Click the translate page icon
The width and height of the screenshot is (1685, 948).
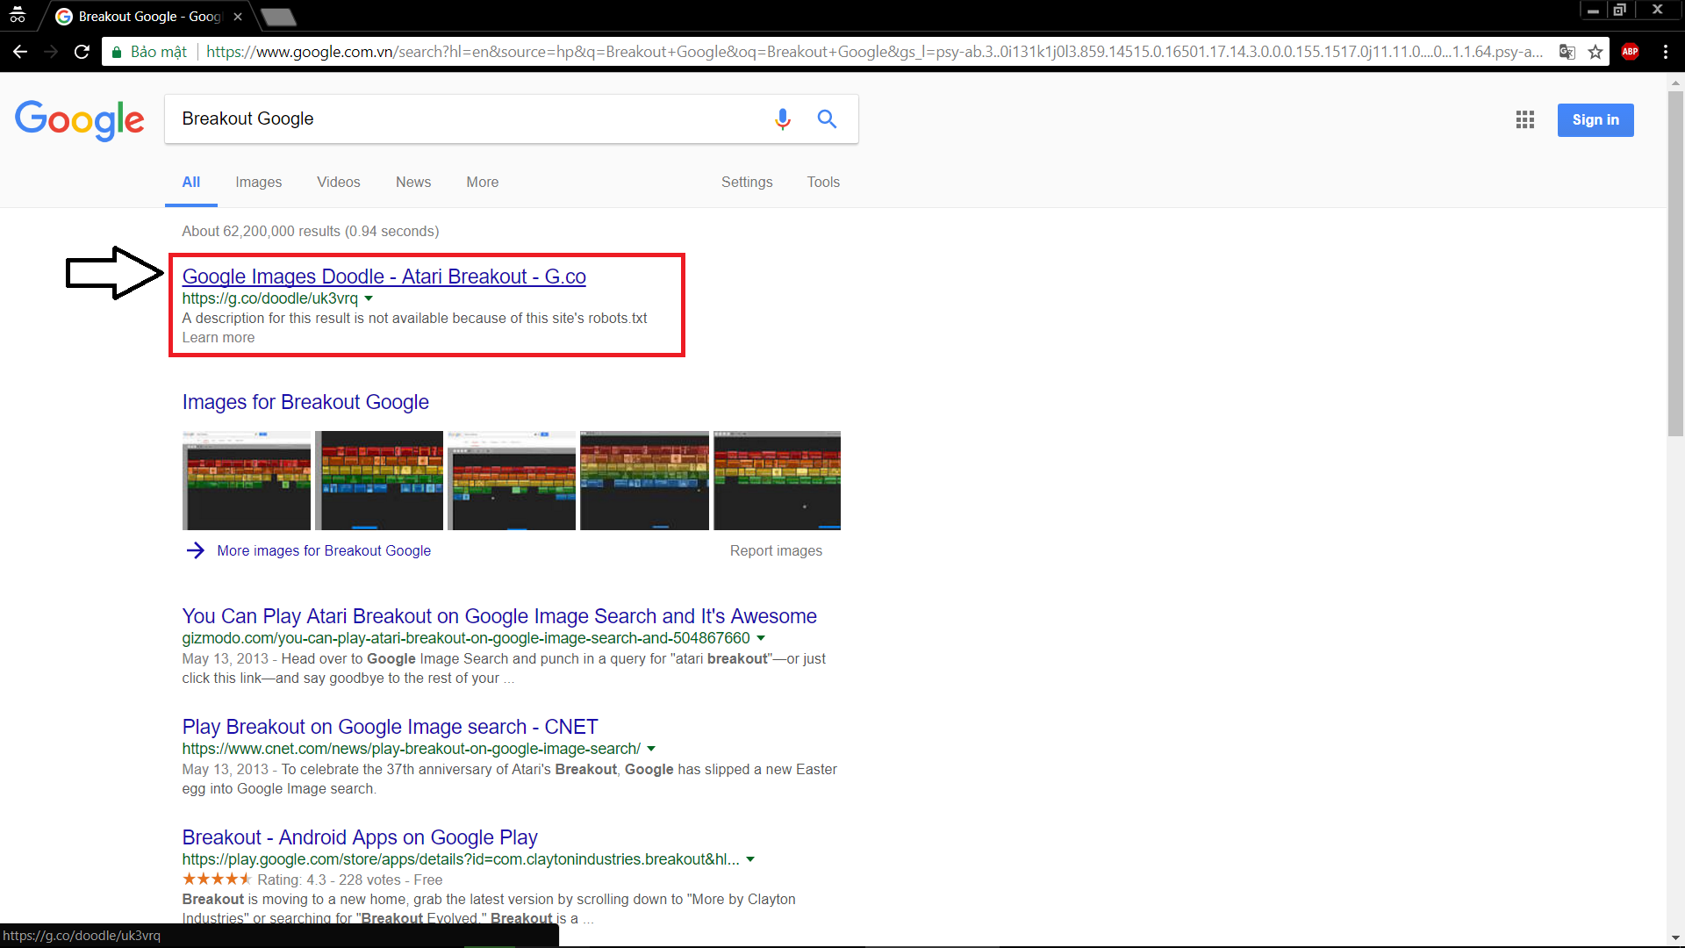(x=1567, y=52)
